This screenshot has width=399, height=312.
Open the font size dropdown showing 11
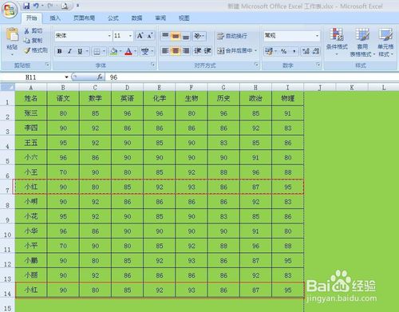pyautogui.click(x=130, y=36)
